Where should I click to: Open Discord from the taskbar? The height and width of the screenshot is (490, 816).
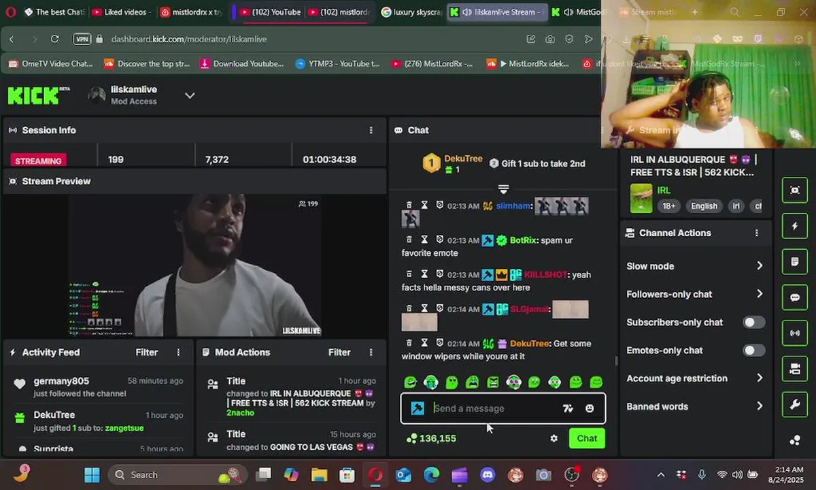[488, 474]
